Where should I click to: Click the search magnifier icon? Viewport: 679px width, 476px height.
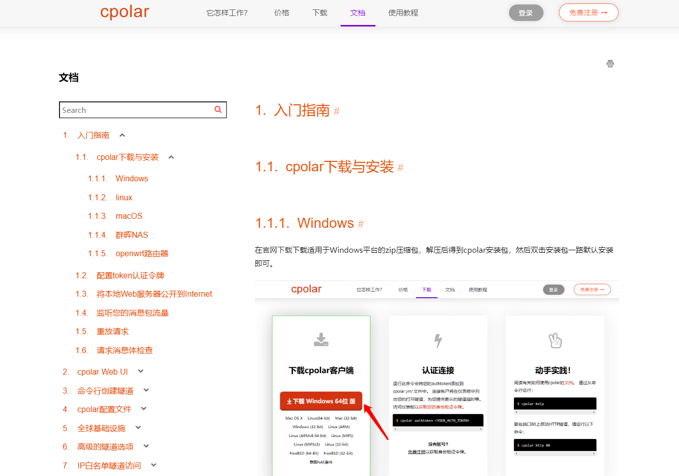(x=217, y=109)
